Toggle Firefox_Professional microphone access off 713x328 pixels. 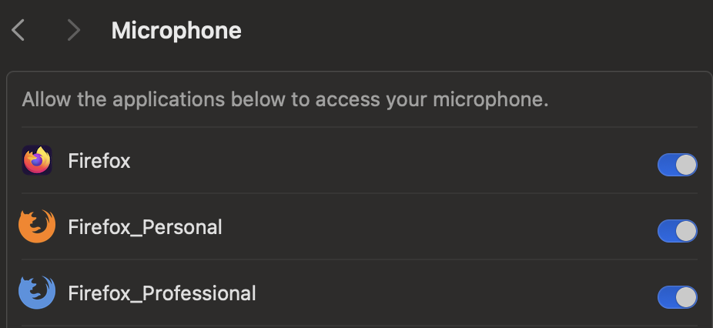(677, 297)
